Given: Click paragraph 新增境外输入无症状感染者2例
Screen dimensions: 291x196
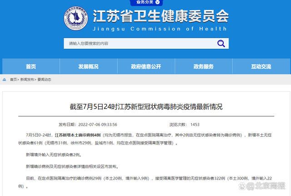Looking at the screenshot, I should click(x=54, y=155).
